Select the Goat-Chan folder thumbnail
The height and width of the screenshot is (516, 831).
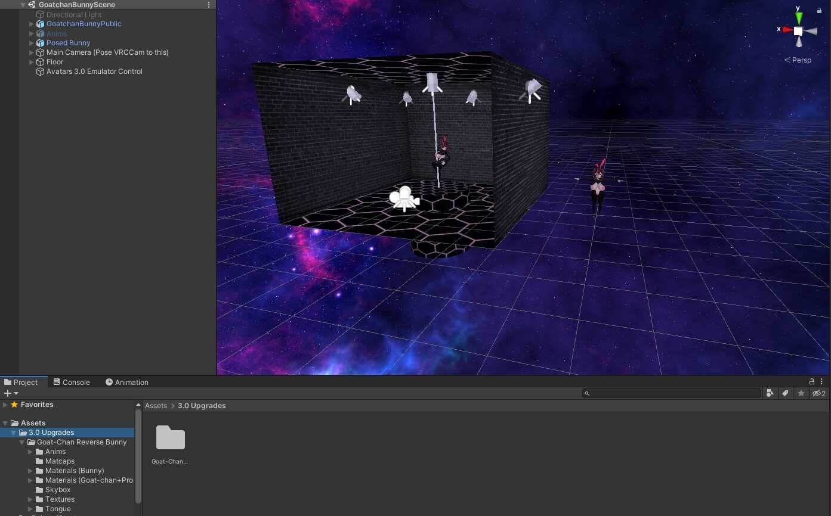point(170,439)
